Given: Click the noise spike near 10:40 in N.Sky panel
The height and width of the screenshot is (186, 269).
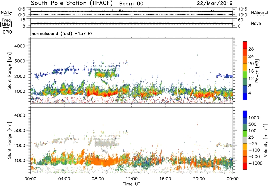Looking at the screenshot, I should pos(120,10).
